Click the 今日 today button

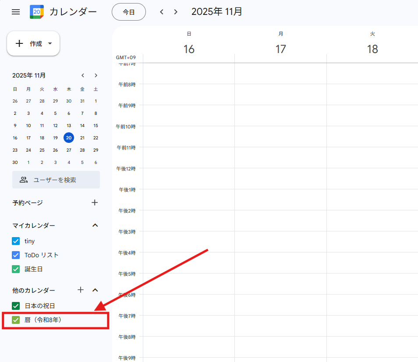(128, 12)
